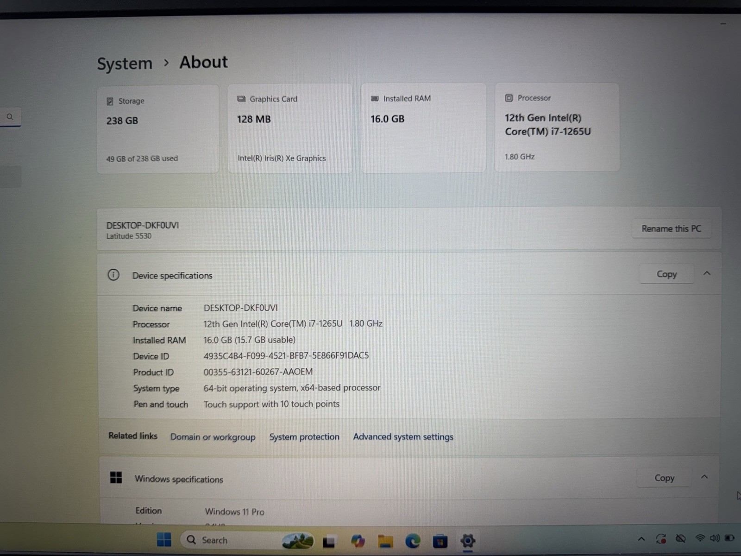
Task: Click 'Latitude 5530' model text
Action: tap(129, 236)
